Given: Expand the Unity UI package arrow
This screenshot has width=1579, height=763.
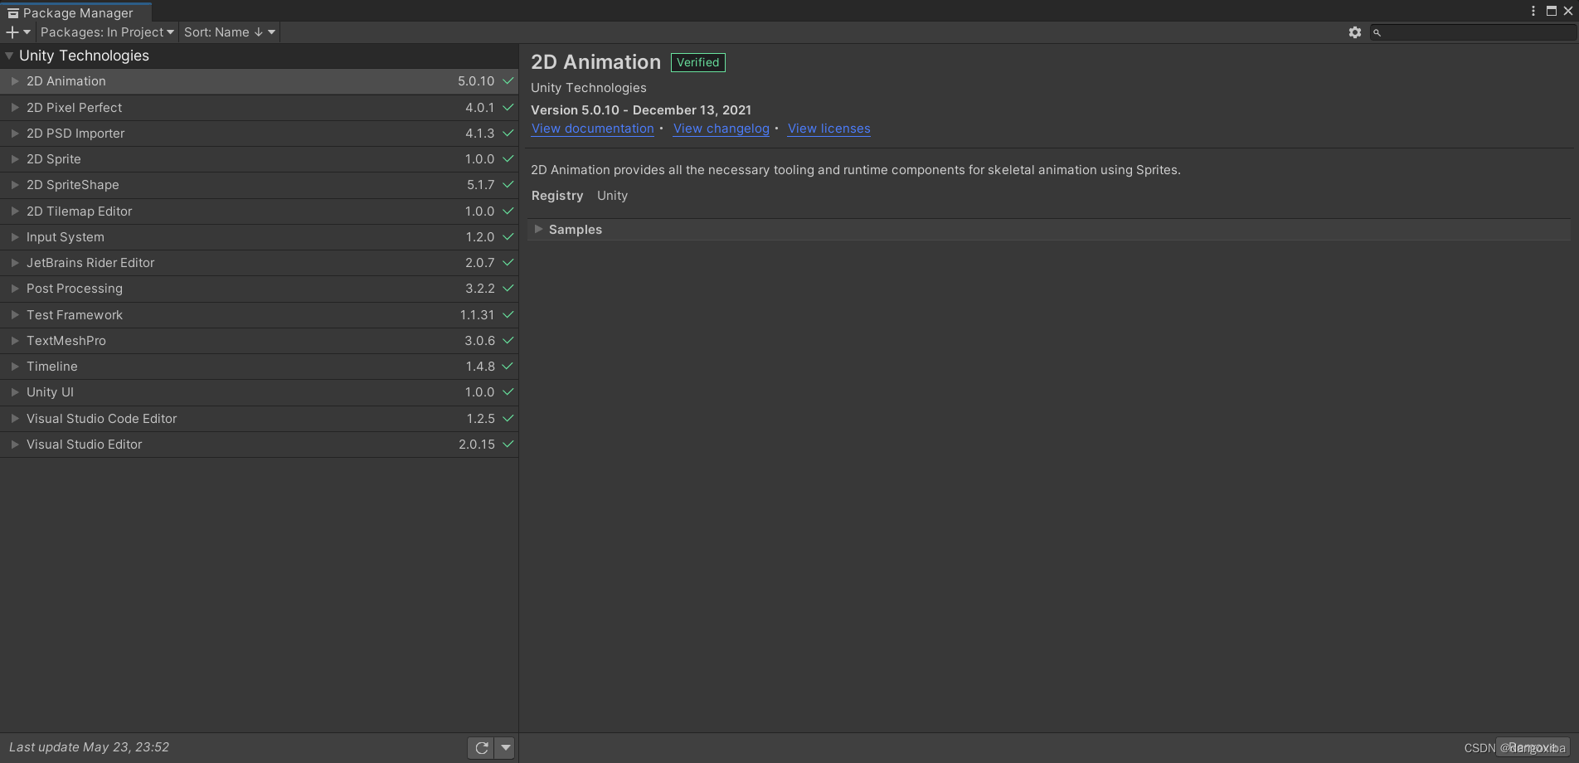Looking at the screenshot, I should [x=15, y=391].
